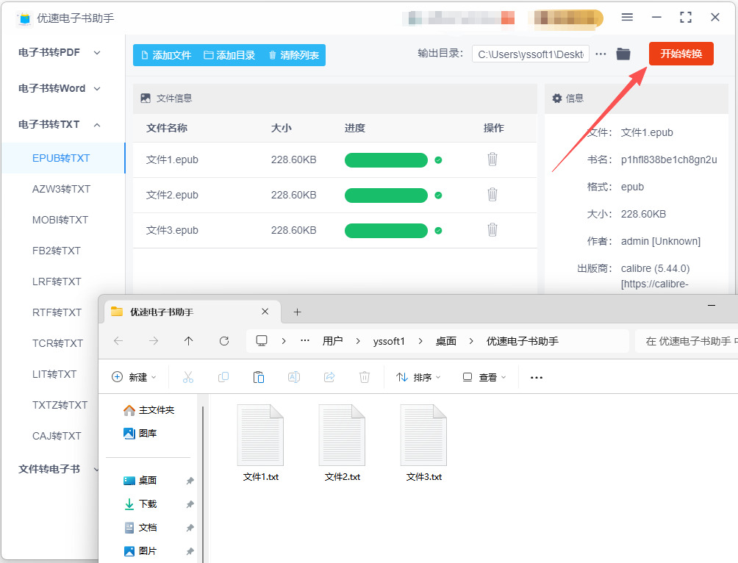Select the 文件2.epub row name

[x=172, y=195]
